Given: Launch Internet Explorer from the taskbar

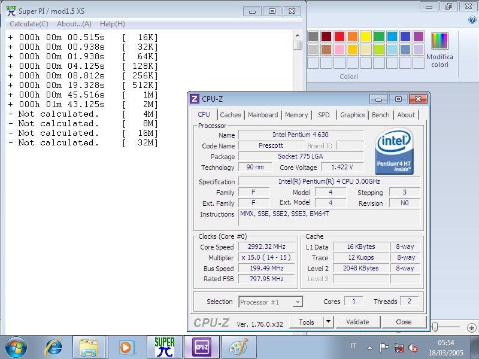Looking at the screenshot, I should click(54, 347).
